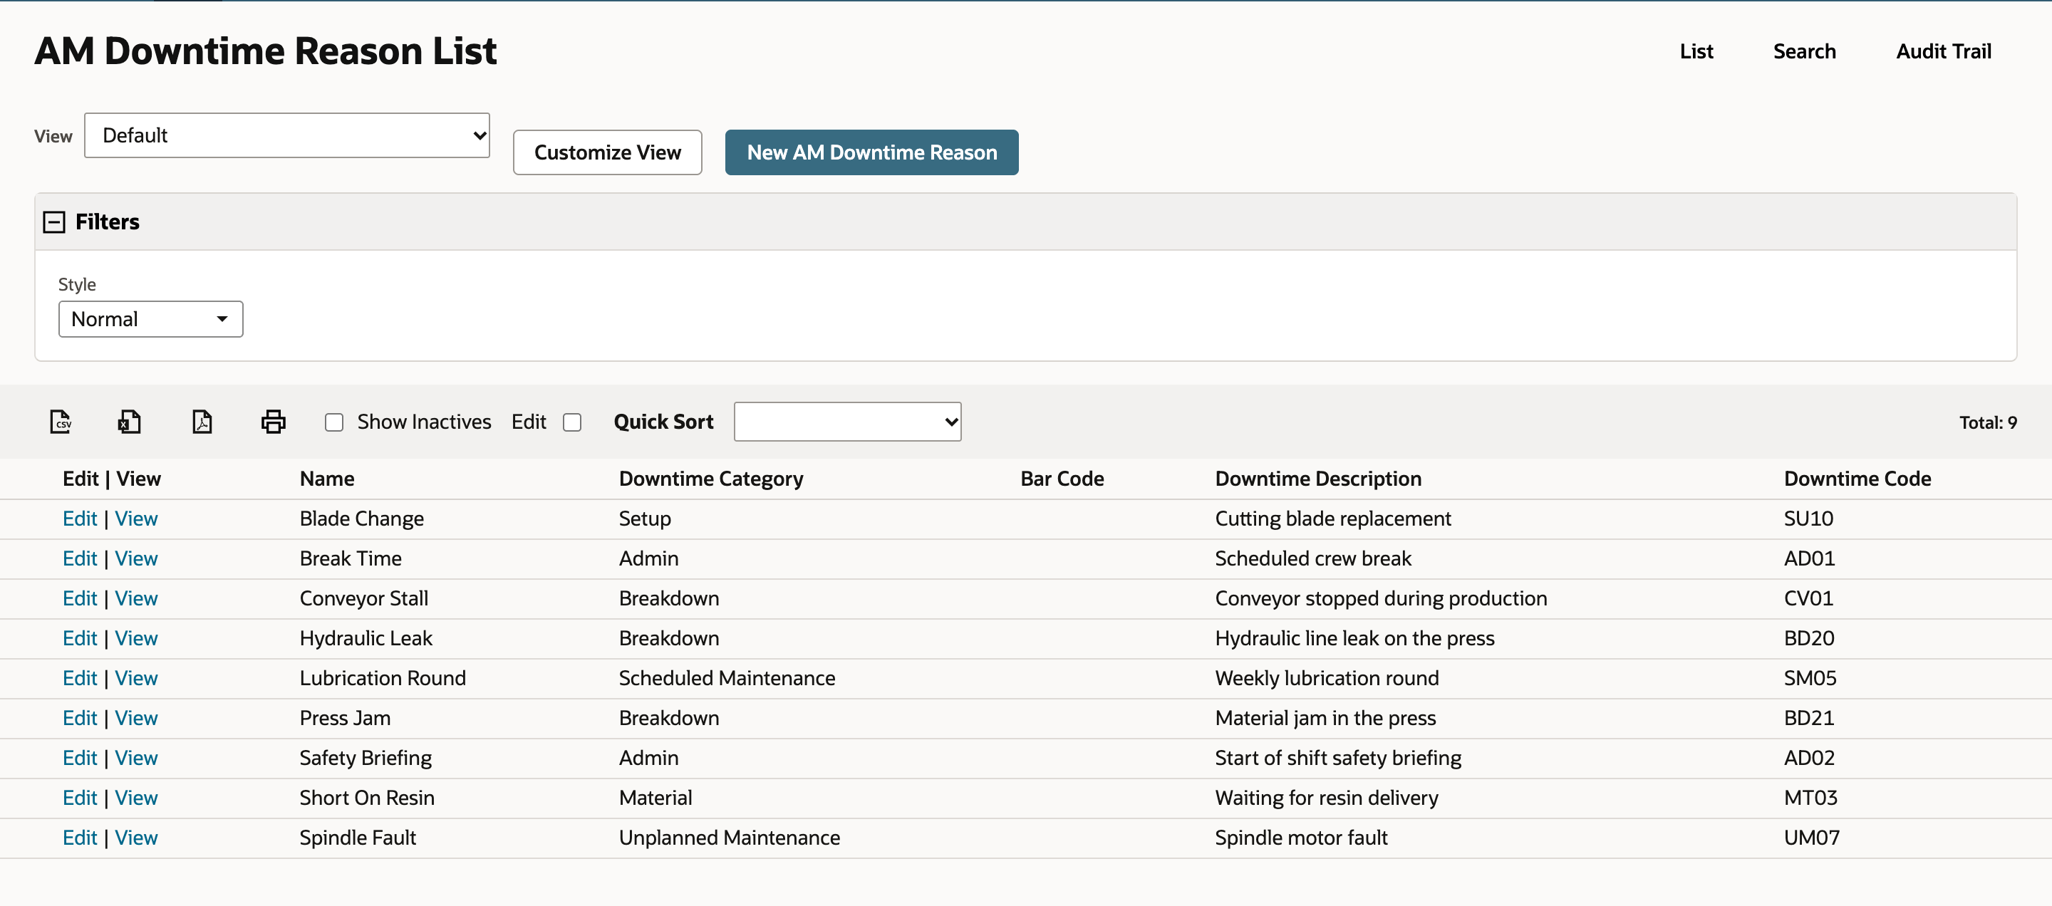Image resolution: width=2052 pixels, height=906 pixels.
Task: Edit the Hydraulic Leak record
Action: click(80, 638)
